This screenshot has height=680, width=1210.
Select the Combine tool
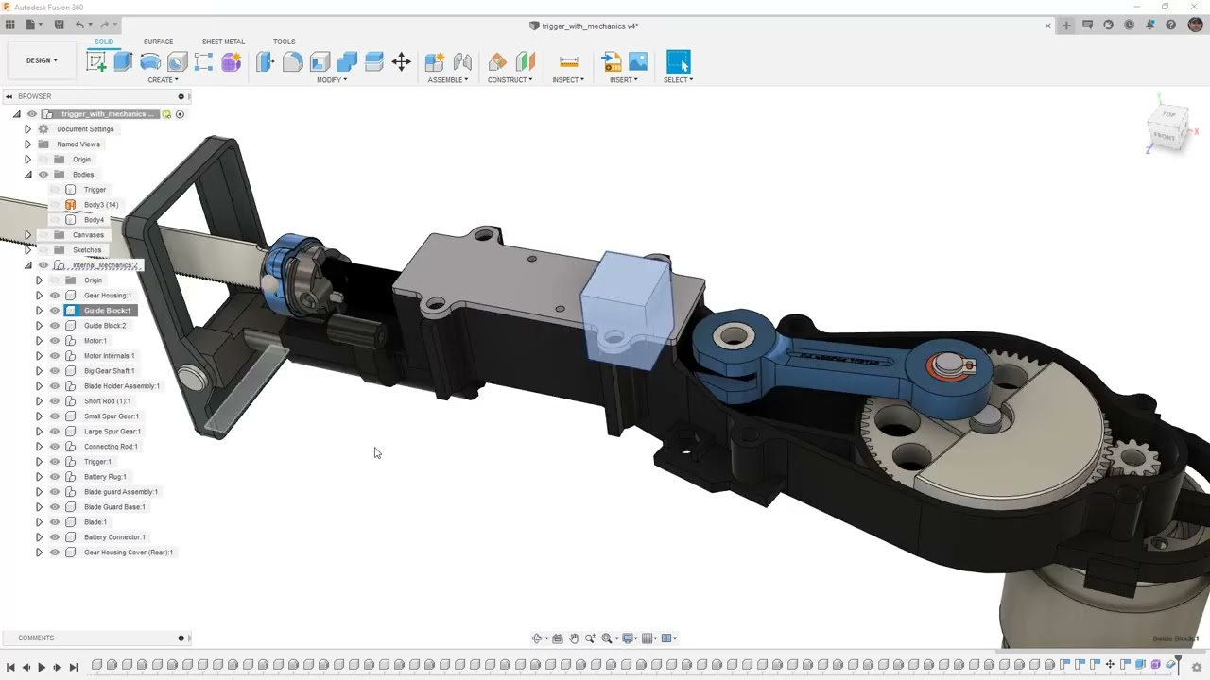pos(347,62)
